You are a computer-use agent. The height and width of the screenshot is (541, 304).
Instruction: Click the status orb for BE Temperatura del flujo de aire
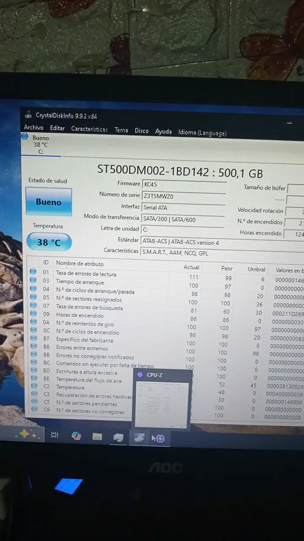pyautogui.click(x=34, y=379)
